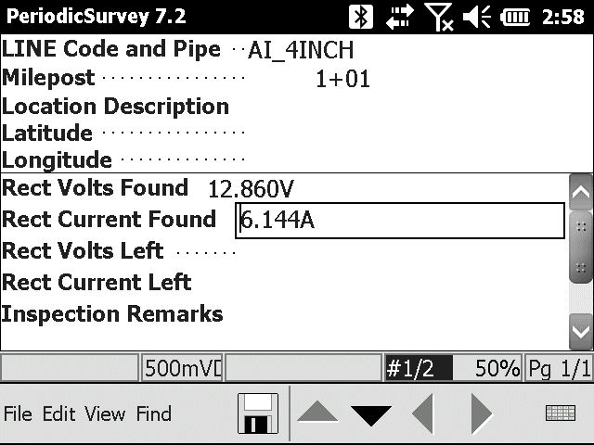The image size is (594, 445).
Task: Click the right triangle navigation arrow
Action: tap(481, 414)
